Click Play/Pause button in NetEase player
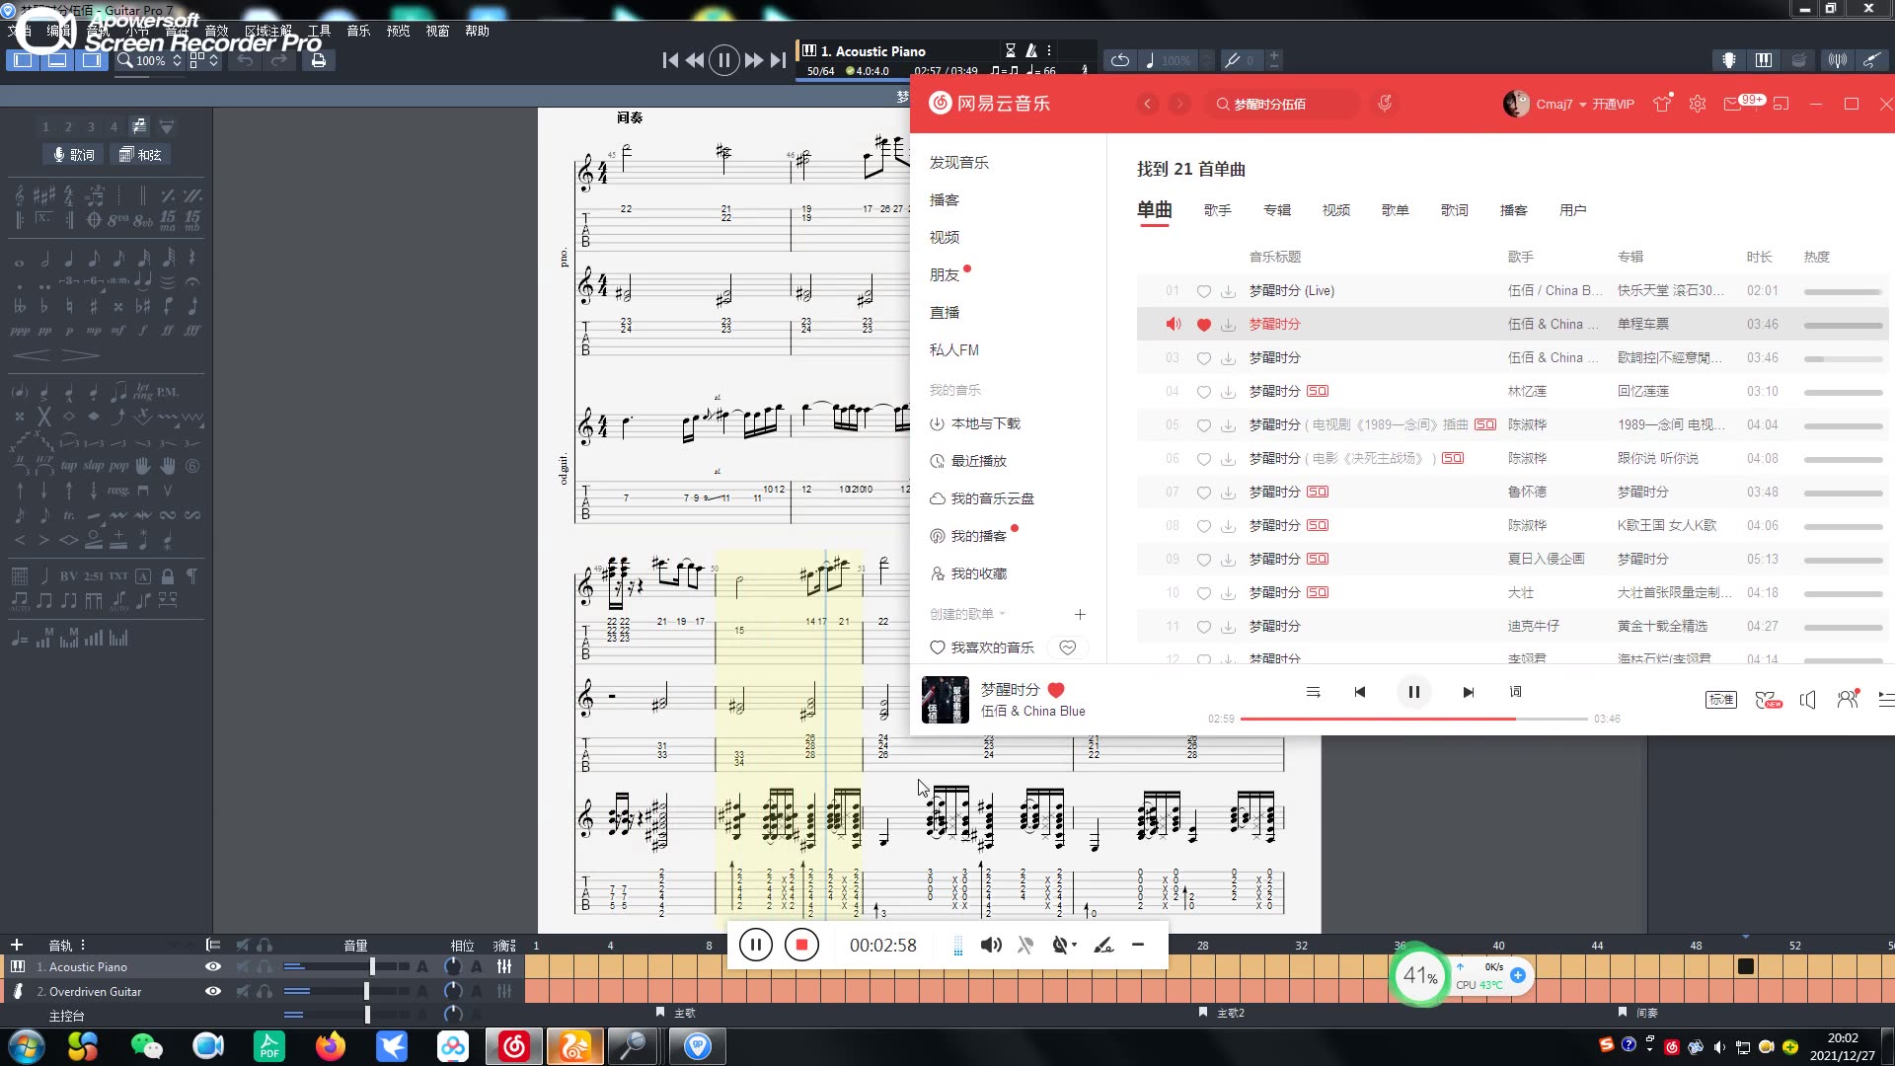1895x1066 pixels. (1413, 691)
